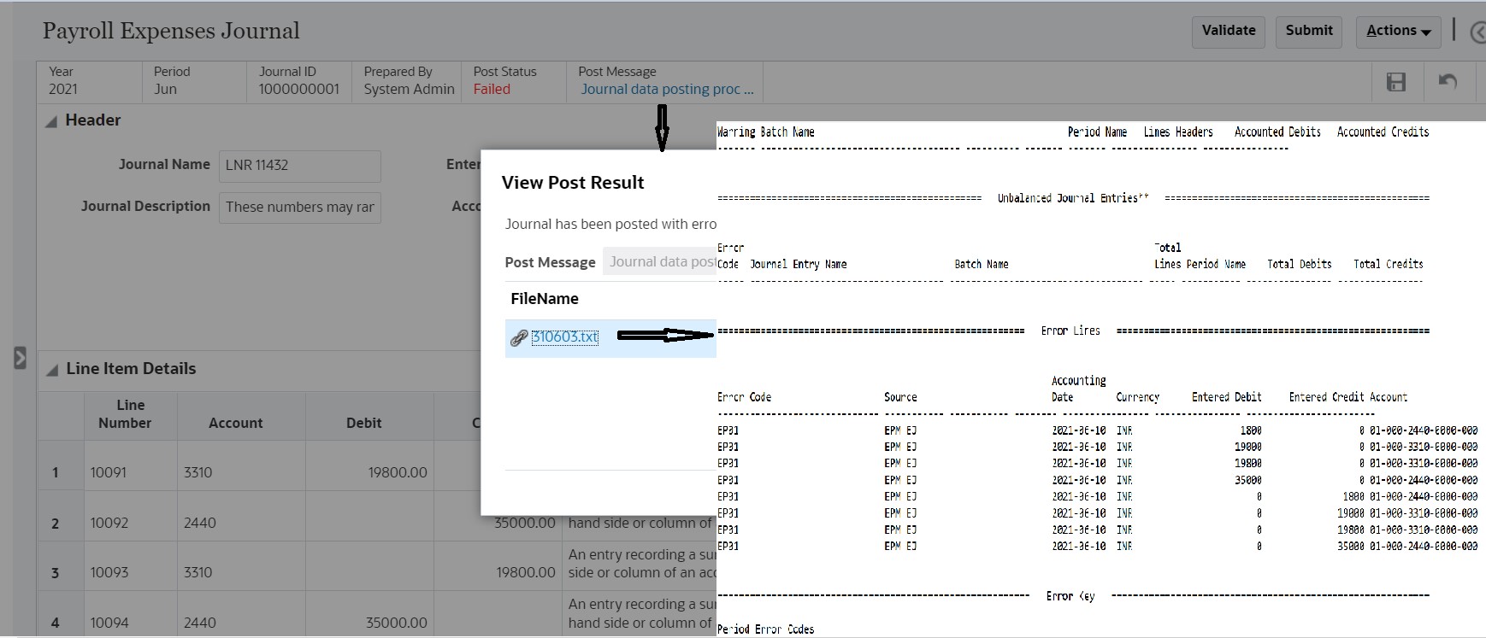Select the Failed post status text
The width and height of the screenshot is (1486, 638).
click(492, 89)
